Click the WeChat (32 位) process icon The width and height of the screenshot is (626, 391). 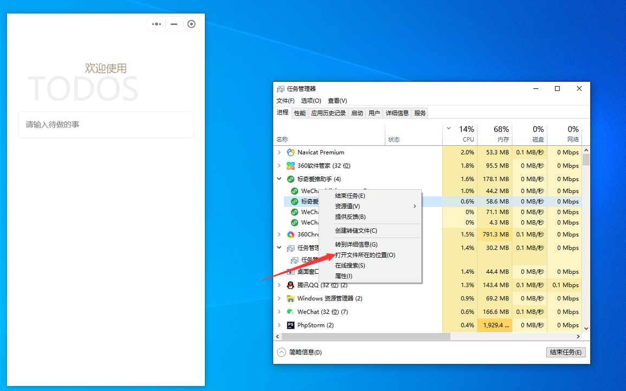coord(291,312)
